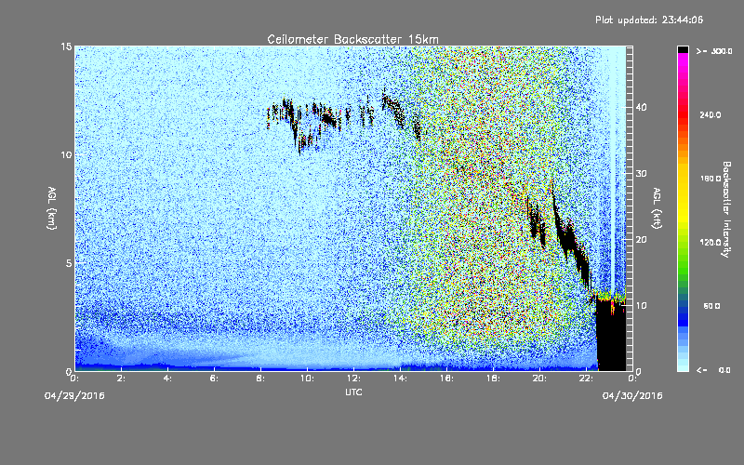Screen dimensions: 744x465
Task: Click the '12:' hour label on the time axis
Action: tap(353, 379)
